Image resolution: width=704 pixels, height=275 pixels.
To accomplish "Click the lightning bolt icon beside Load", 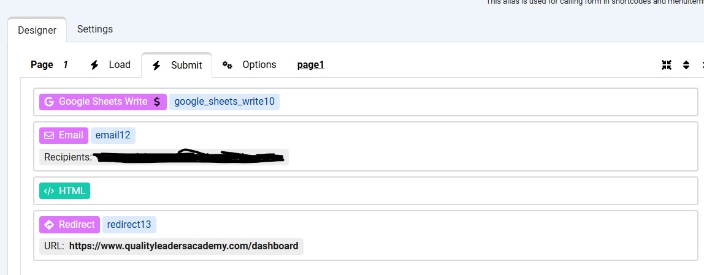I will point(94,65).
